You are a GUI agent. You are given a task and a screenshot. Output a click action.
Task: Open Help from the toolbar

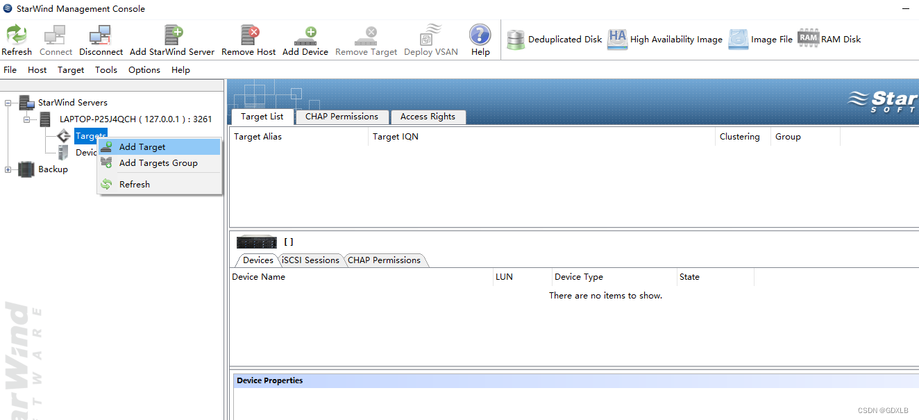point(480,35)
